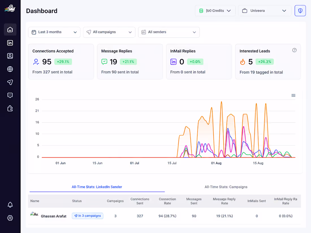Open the integrations puzzle icon

pyautogui.click(x=10, y=108)
